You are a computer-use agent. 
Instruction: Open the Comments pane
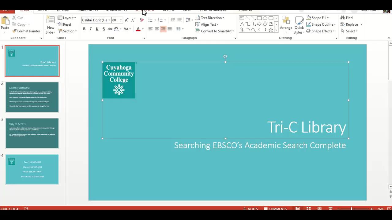(275, 209)
